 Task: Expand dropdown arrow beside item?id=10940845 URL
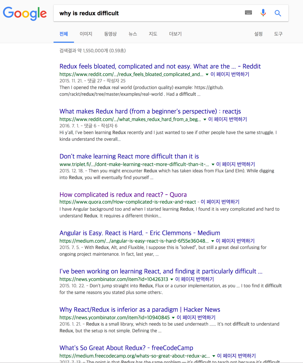[173, 318]
